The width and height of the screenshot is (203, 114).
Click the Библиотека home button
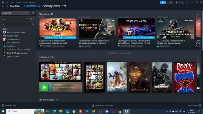16,13
